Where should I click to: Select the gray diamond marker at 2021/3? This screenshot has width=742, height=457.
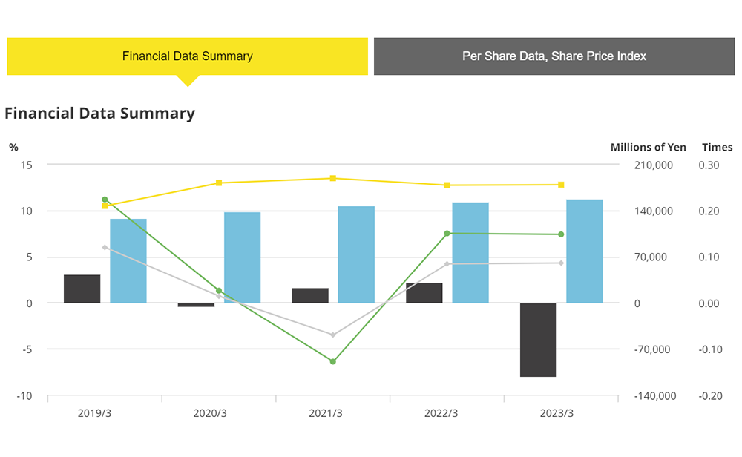click(333, 335)
